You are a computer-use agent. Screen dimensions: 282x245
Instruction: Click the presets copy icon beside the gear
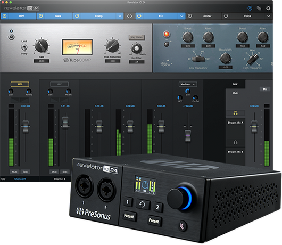click(x=259, y=8)
